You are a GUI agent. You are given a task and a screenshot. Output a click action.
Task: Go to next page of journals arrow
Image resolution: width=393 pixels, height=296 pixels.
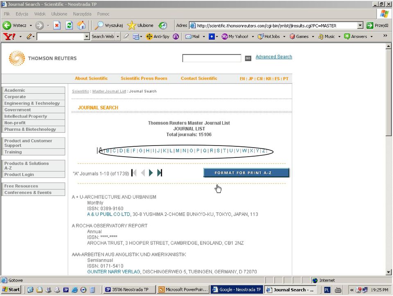click(151, 173)
